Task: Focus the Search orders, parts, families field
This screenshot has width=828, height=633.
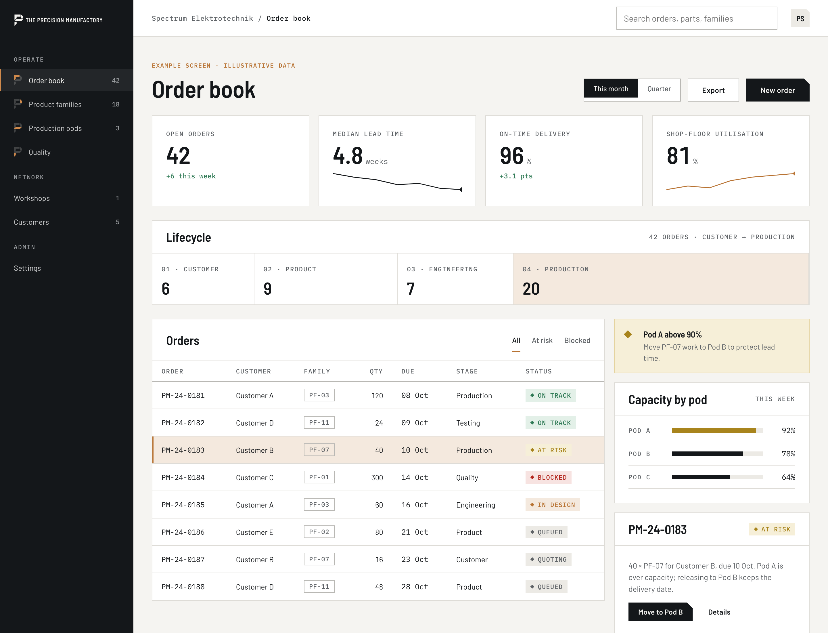Action: [697, 18]
